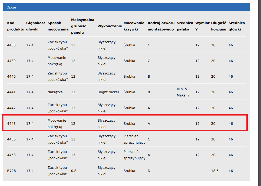Click the vertical scrollbar on right edge
Viewport: 261px width, 186px height.
[x=259, y=93]
